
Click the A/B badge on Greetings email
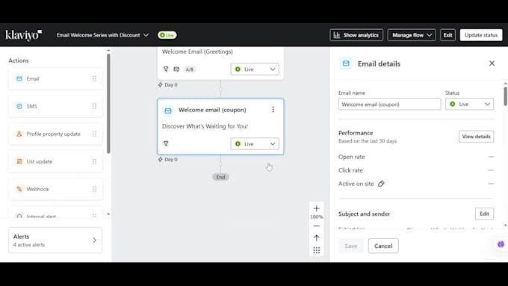click(x=190, y=69)
